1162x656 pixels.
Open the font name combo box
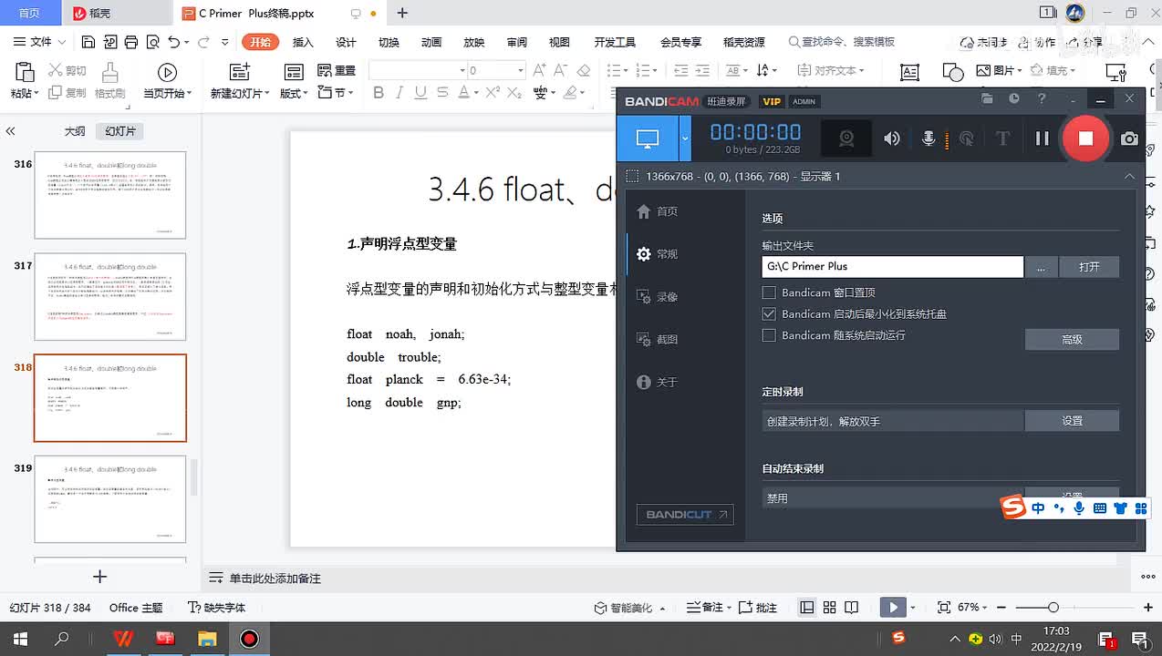click(418, 70)
